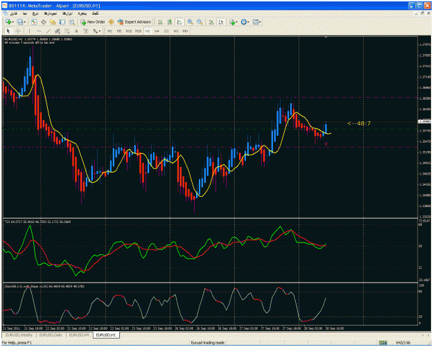Screen dimensions: 433x347
Task: Open the Periods clock icon
Action: (243, 21)
